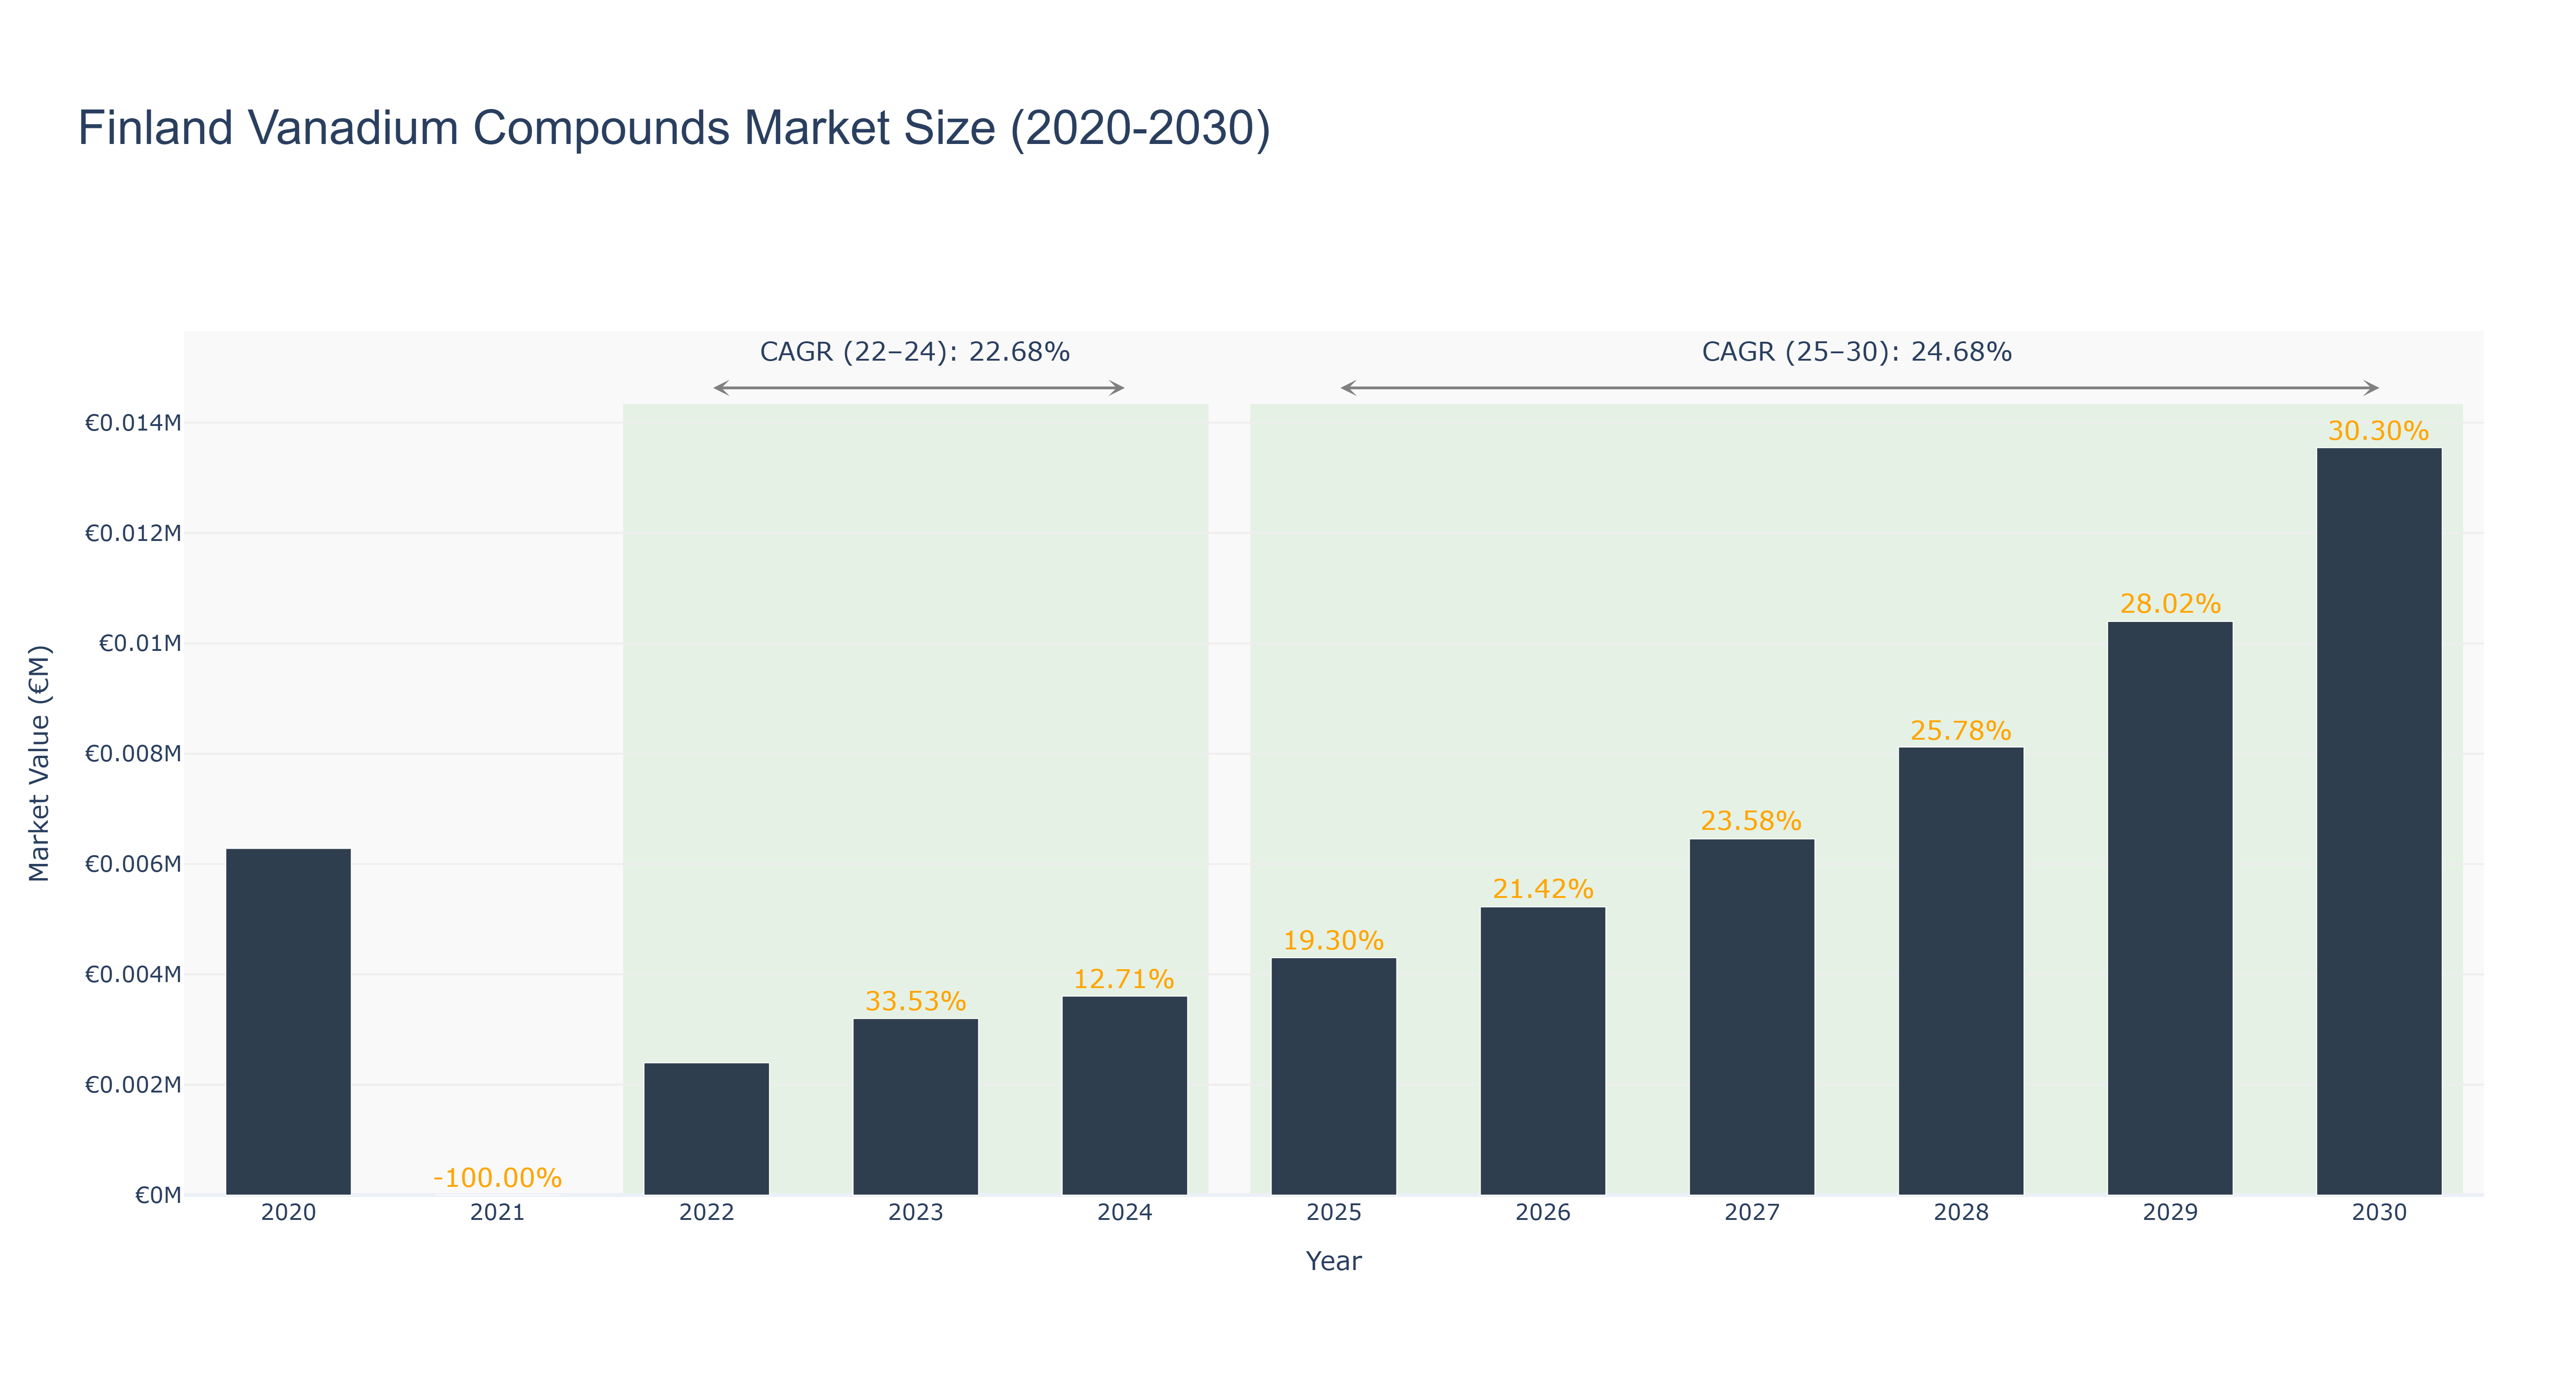Click the €0.008M y-axis tick label
This screenshot has width=2576, height=1380.
coord(133,753)
